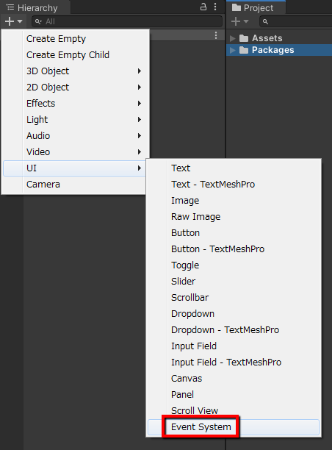Viewport: 332px width, 450px height.
Task: Expand the Assets folder arrow
Action: 233,38
